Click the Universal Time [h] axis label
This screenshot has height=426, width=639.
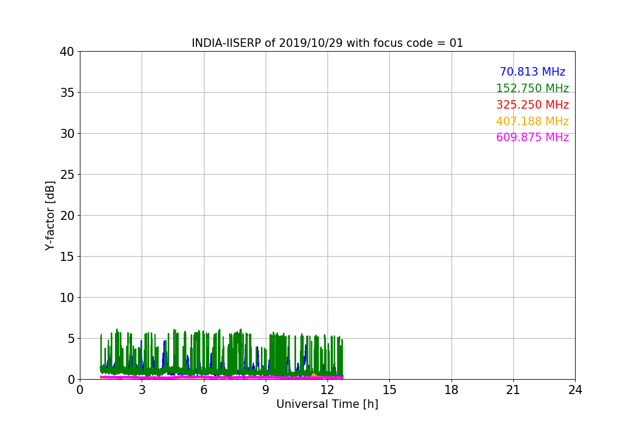click(327, 404)
